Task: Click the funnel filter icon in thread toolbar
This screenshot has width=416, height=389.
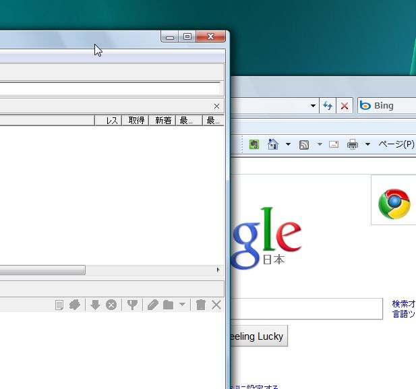Action: pyautogui.click(x=132, y=305)
